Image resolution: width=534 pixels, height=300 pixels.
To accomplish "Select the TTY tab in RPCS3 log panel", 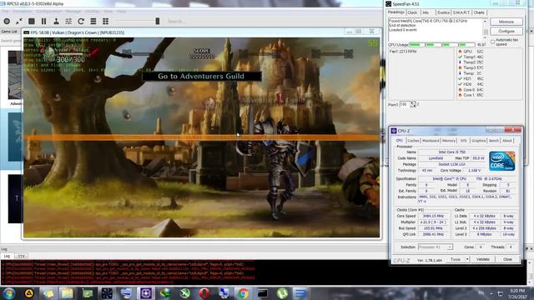I will 21,256.
